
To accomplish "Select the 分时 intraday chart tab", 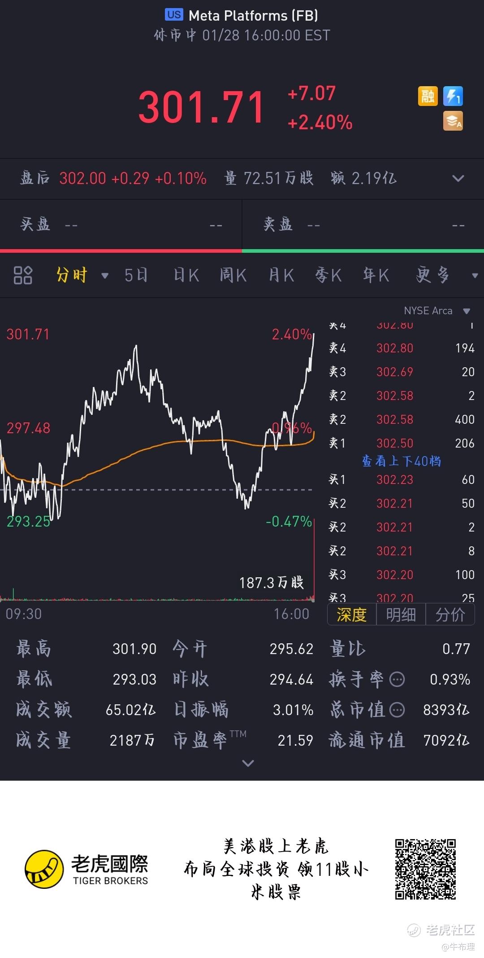I will 72,275.
